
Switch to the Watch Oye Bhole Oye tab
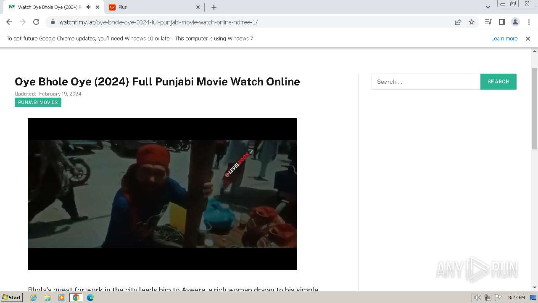[53, 7]
